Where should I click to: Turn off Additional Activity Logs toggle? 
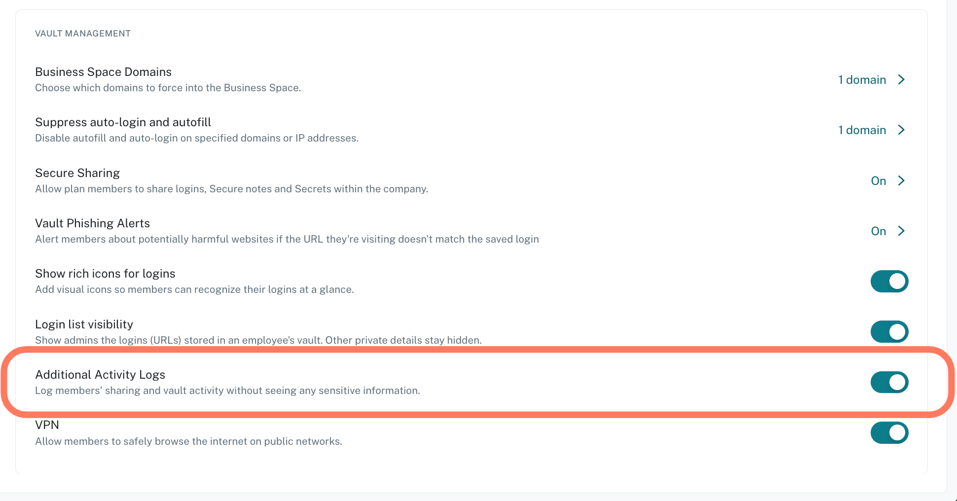(x=889, y=382)
